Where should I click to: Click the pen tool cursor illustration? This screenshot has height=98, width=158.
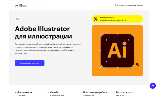tap(137, 64)
